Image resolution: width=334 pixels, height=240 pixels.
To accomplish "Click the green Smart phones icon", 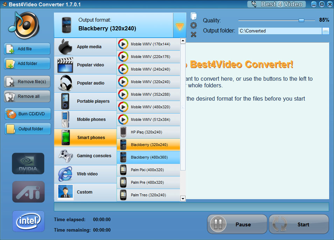I will (x=65, y=138).
